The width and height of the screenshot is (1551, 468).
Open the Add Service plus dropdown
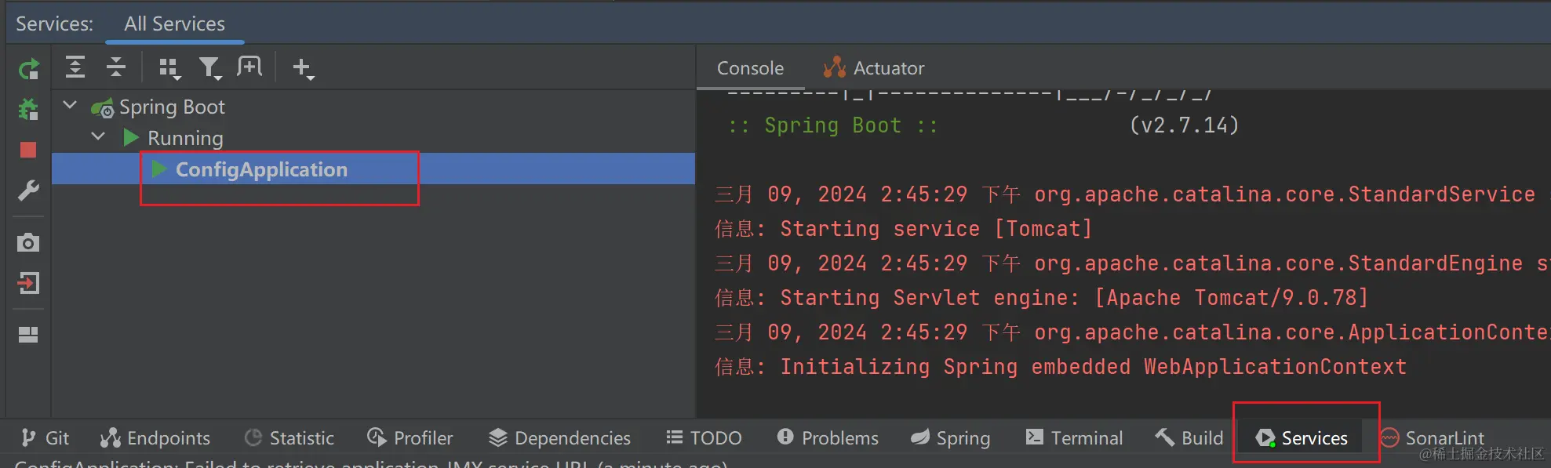pos(303,69)
